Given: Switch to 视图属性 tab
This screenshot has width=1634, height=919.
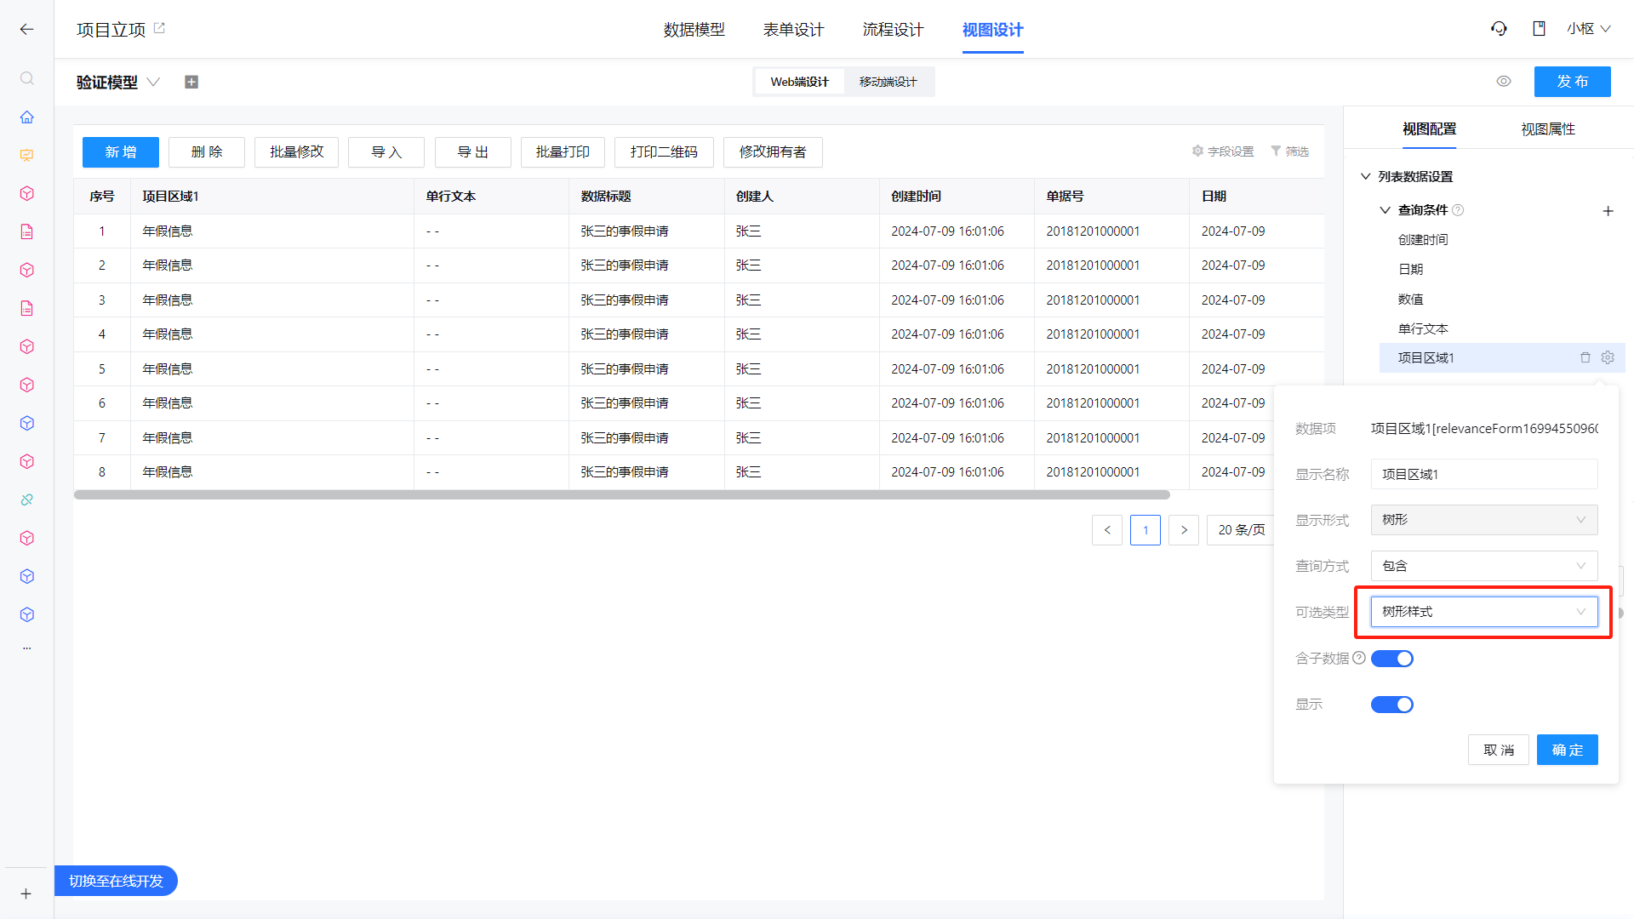Looking at the screenshot, I should [1548, 129].
